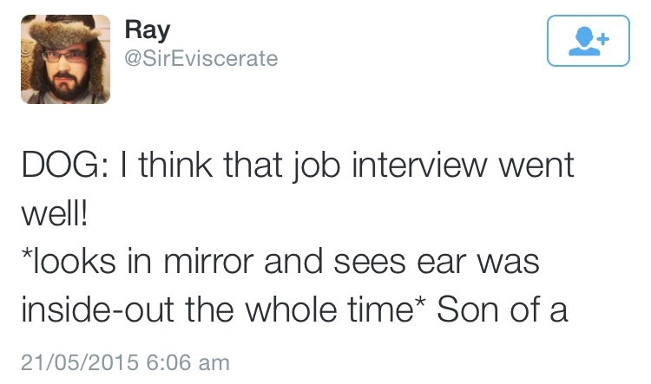This screenshot has height=384, width=651.
Task: Click the follow user icon button
Action: (x=588, y=40)
